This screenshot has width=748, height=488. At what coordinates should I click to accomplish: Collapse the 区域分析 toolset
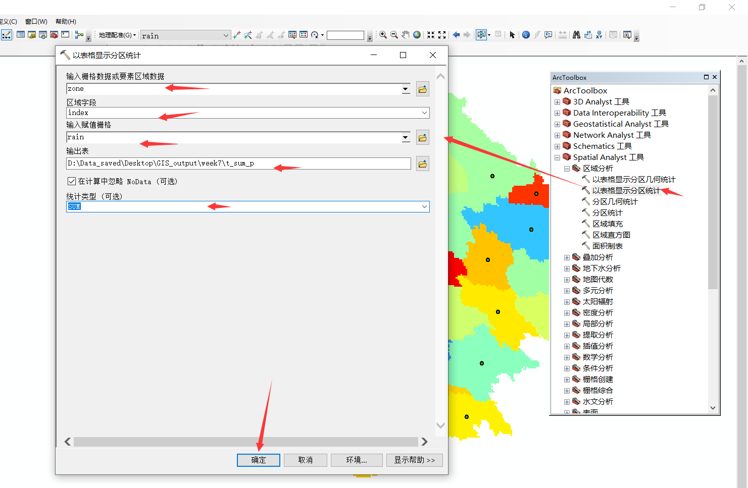point(567,169)
